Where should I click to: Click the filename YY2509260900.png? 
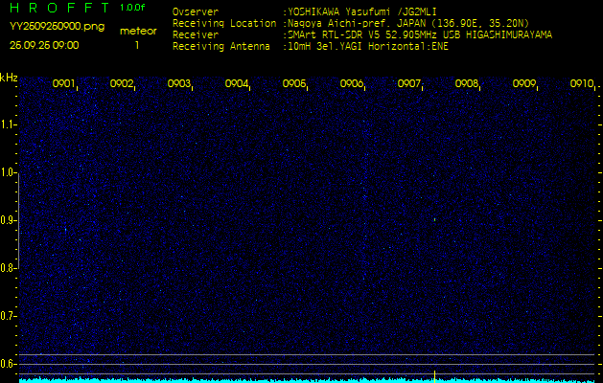pos(57,27)
